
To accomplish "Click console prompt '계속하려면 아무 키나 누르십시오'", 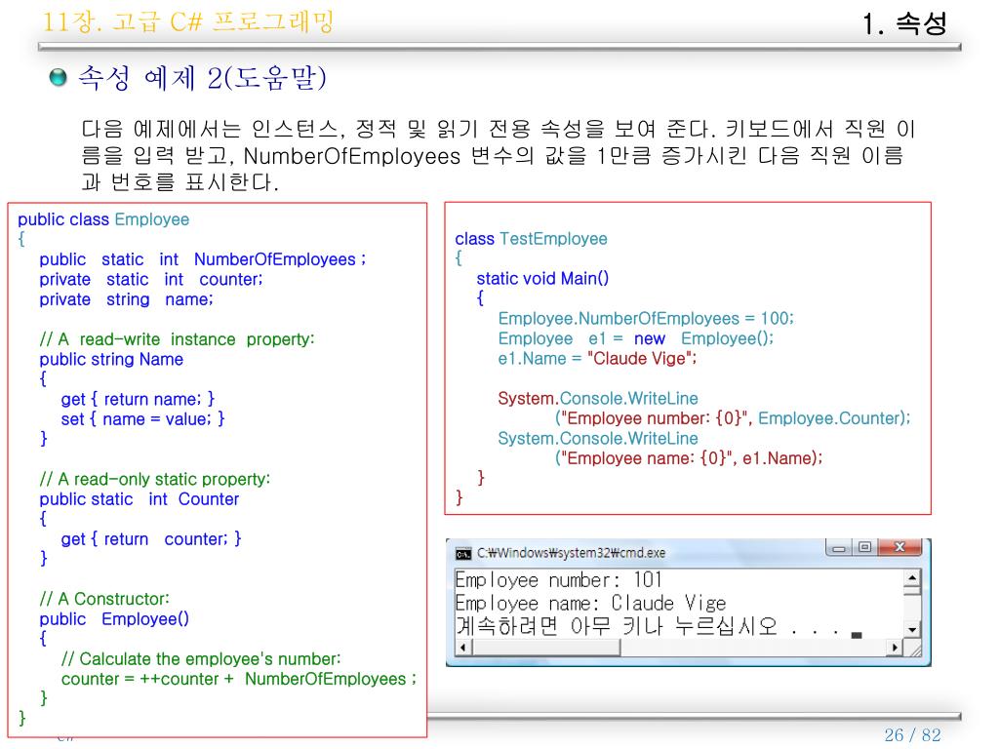I will point(617,626).
